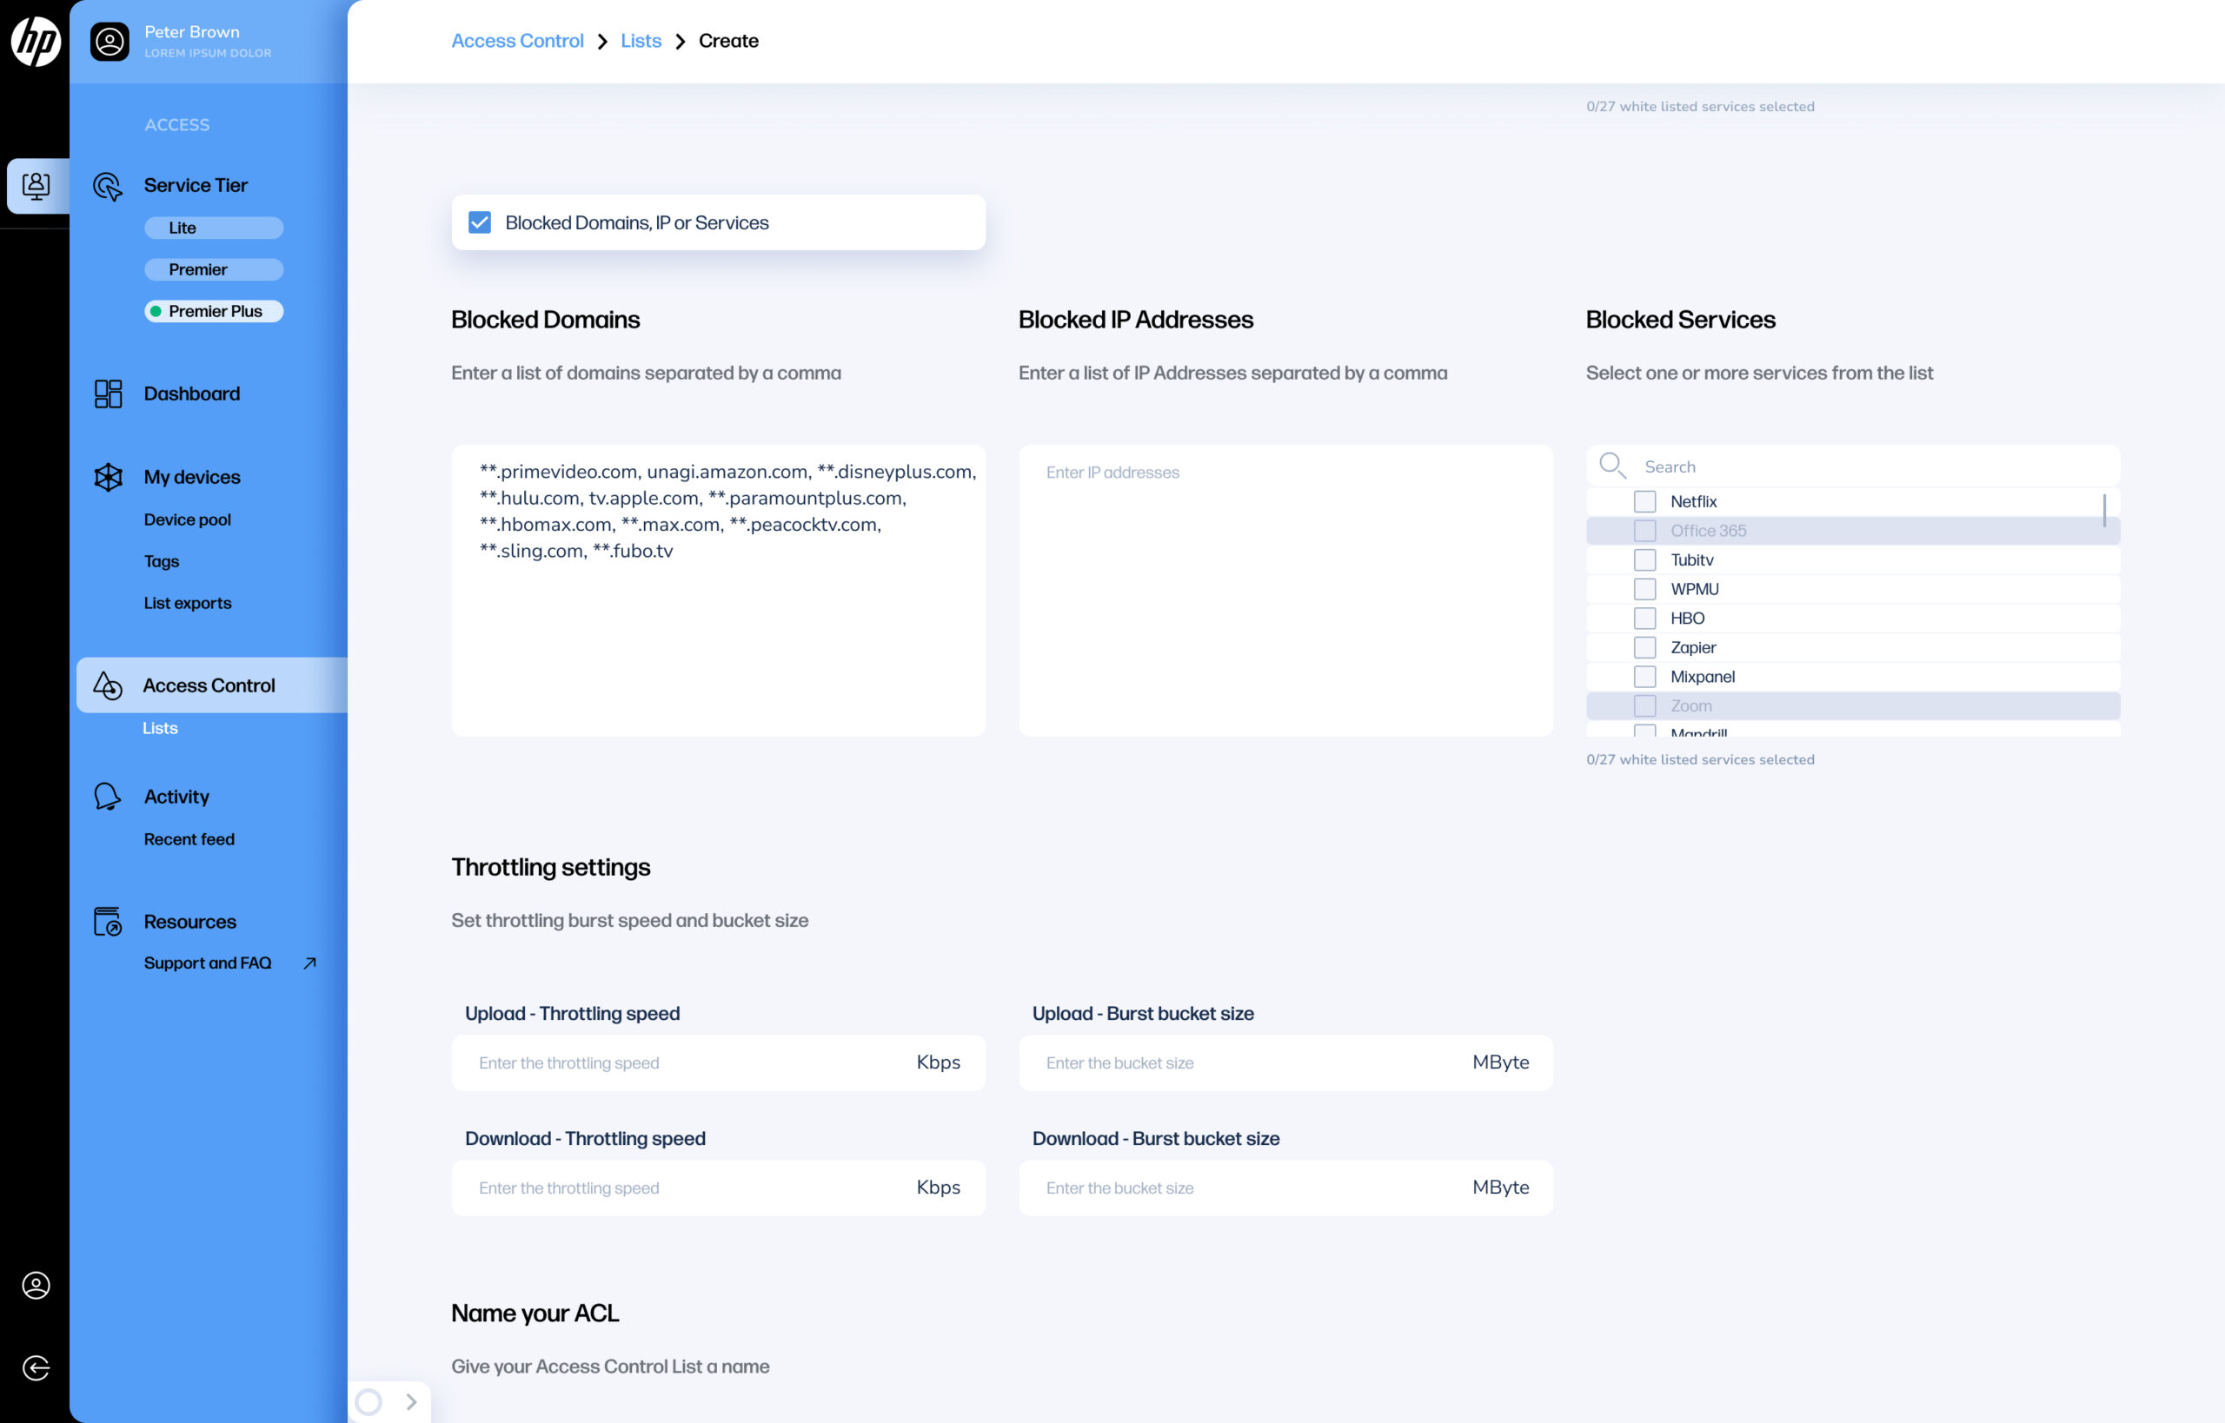
Task: Open Device pool menu item
Action: point(187,520)
